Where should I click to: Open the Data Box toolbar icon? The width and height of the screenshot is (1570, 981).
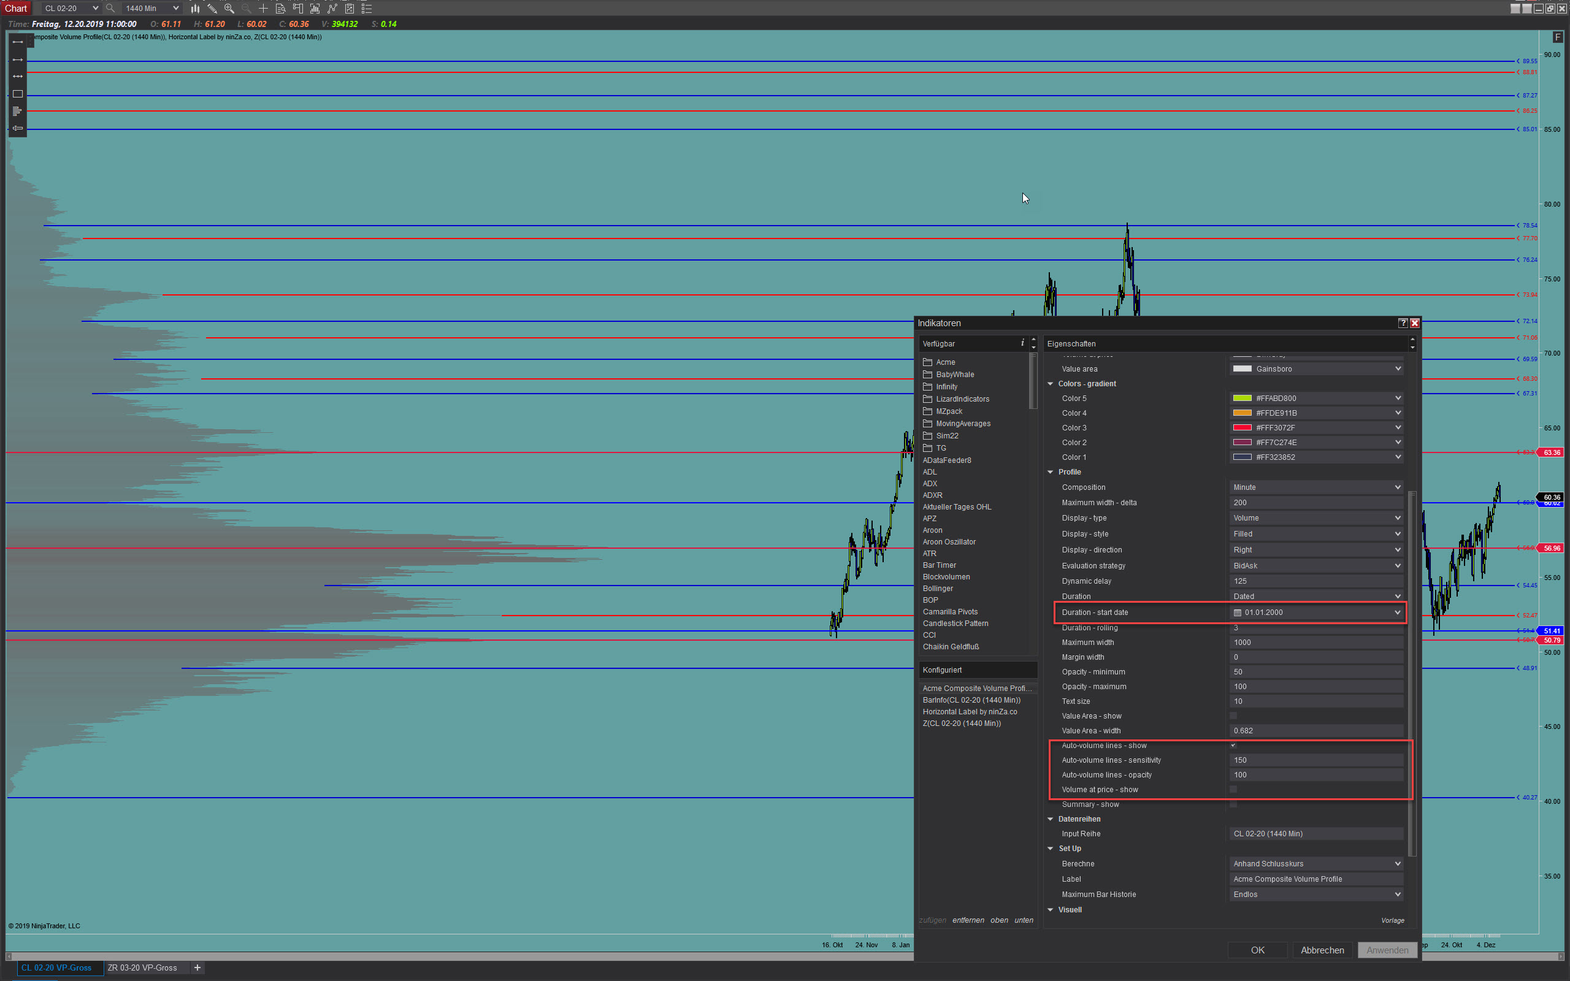click(x=280, y=9)
